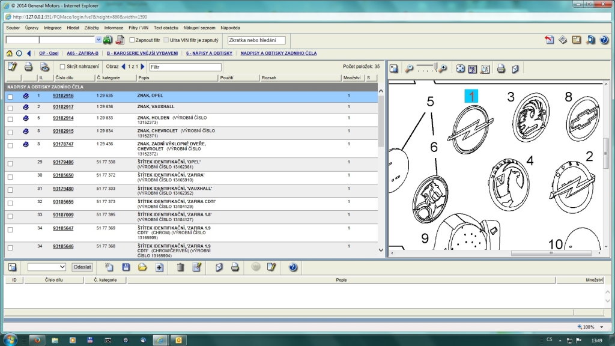Print the parts illustration

(501, 68)
